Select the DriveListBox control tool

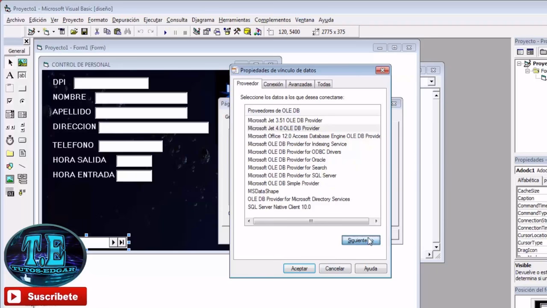22,140
